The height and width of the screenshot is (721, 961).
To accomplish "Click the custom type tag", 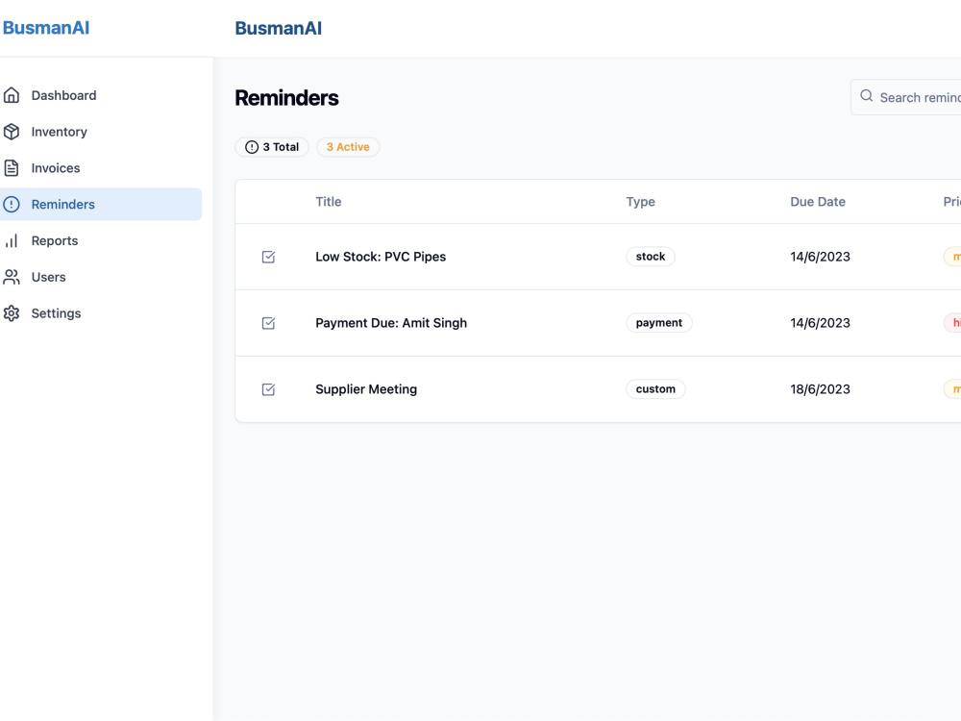I will pos(655,388).
